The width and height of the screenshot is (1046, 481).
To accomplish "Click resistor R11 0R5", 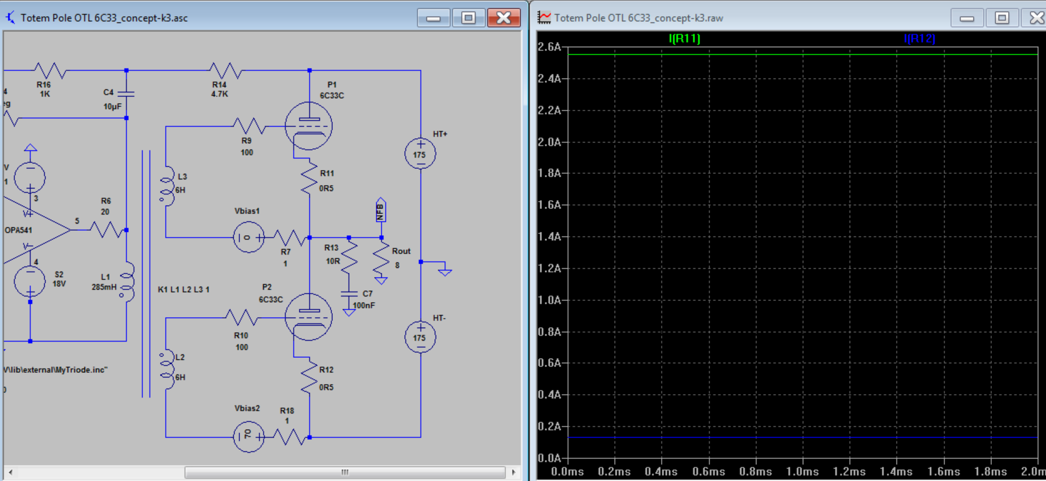I will [309, 179].
